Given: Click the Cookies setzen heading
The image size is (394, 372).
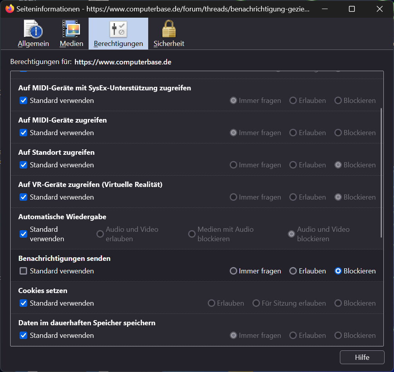Looking at the screenshot, I should (x=43, y=291).
